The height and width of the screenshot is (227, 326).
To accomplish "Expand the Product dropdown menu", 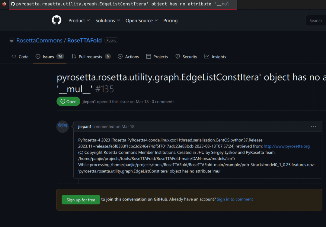I will (x=79, y=20).
